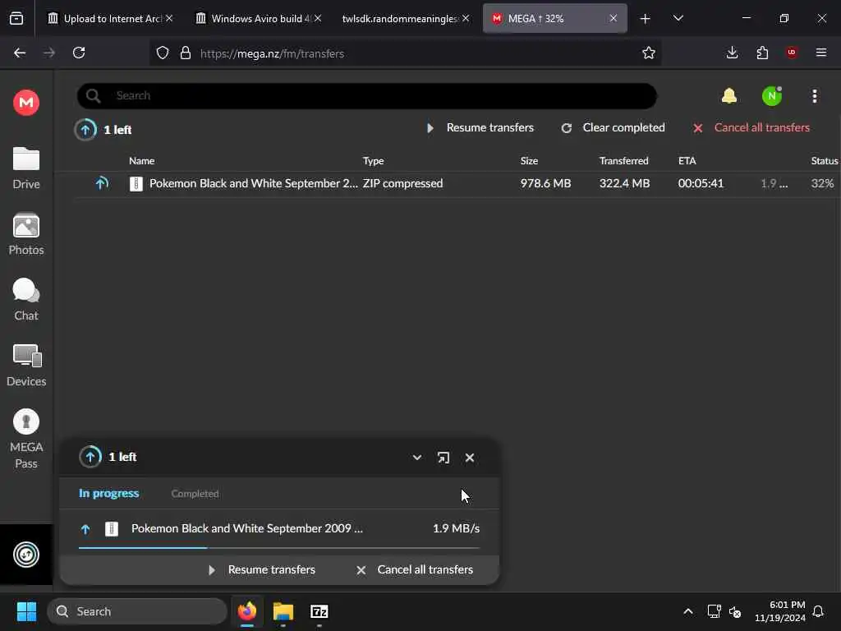This screenshot has width=841, height=631.
Task: Click Cancel all transfers in the widget
Action: tap(415, 570)
